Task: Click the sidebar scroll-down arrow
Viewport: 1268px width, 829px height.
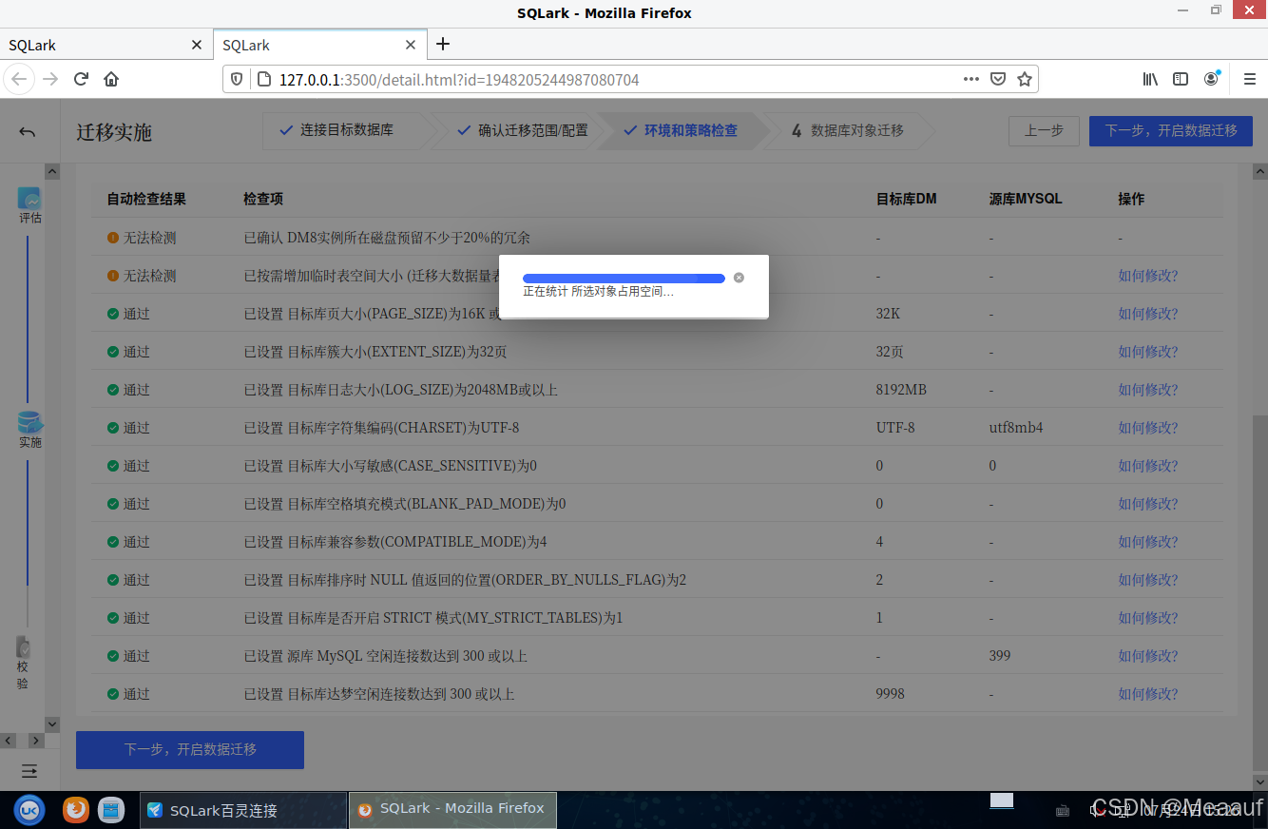Action: [x=52, y=723]
